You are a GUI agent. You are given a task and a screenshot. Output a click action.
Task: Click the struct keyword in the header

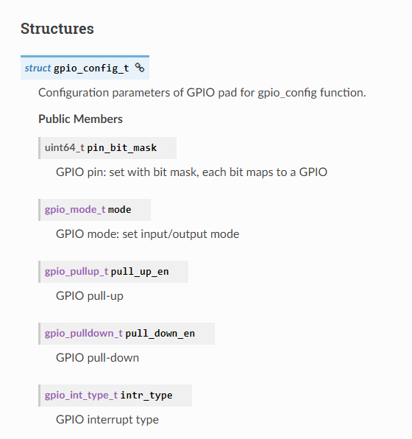(38, 68)
